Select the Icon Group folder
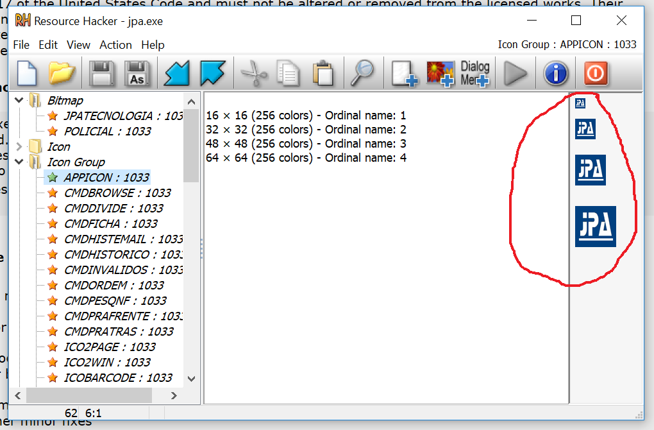This screenshot has width=654, height=430. pos(76,162)
